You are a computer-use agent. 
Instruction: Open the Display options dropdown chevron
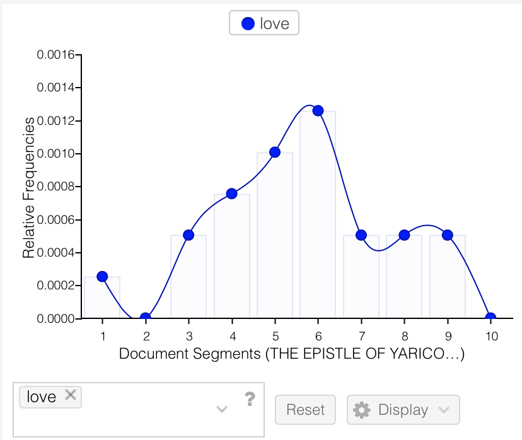pos(444,410)
